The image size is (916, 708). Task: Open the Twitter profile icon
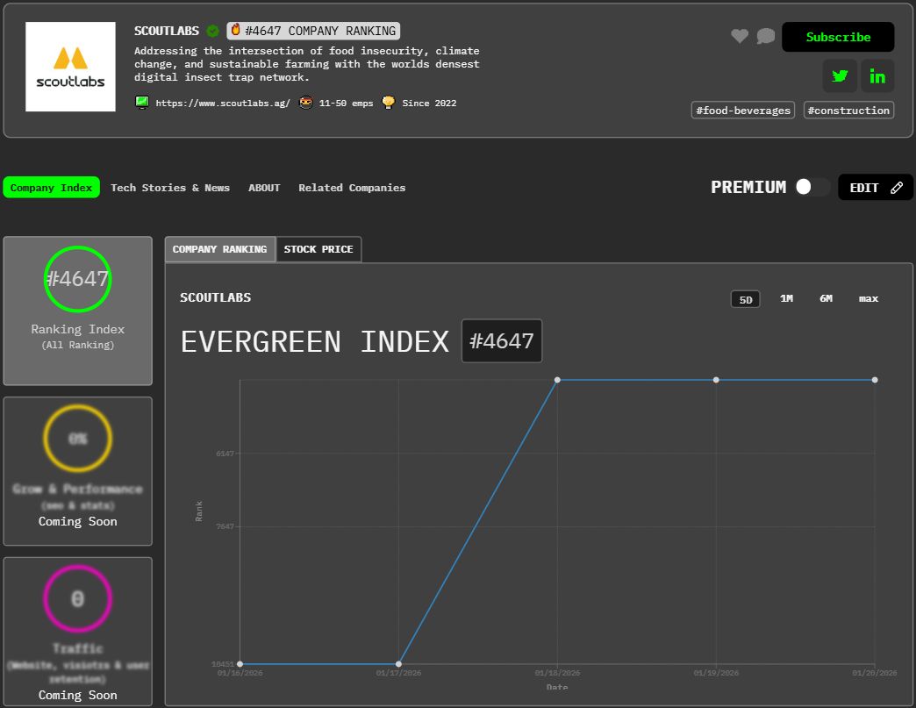pos(840,76)
